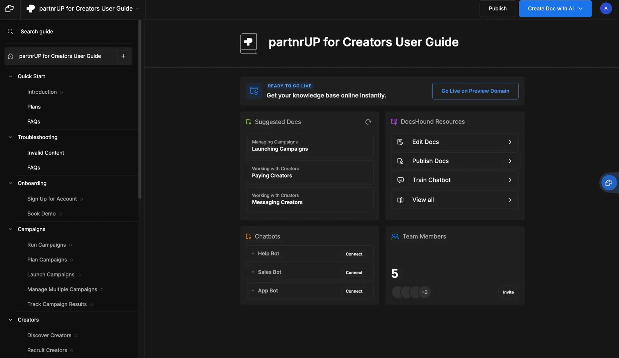Click the Train Chatbot icon

point(400,180)
